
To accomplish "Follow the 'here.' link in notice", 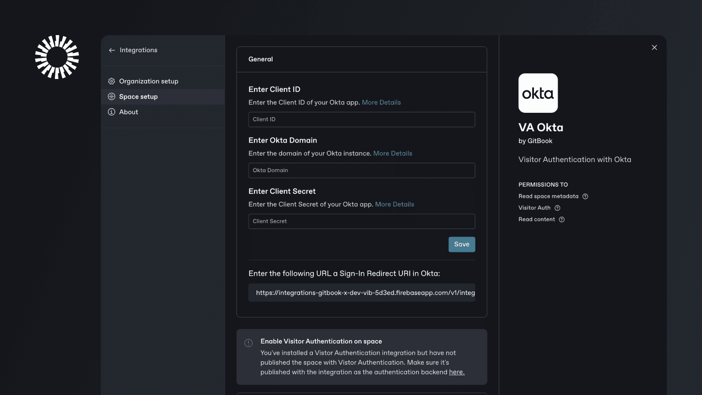I will tap(457, 372).
